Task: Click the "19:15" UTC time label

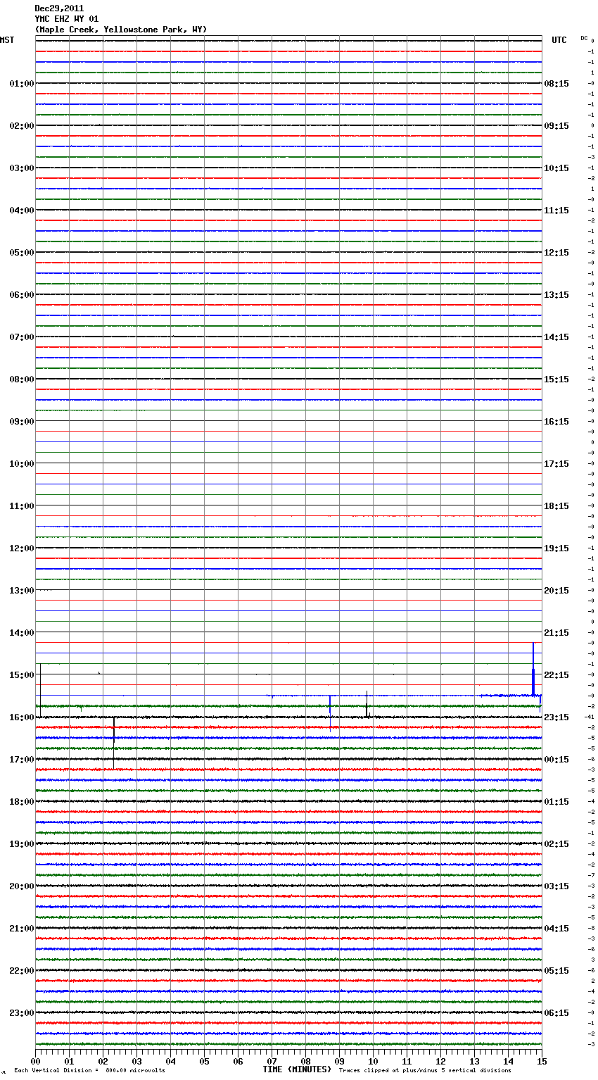Action: 556,548
